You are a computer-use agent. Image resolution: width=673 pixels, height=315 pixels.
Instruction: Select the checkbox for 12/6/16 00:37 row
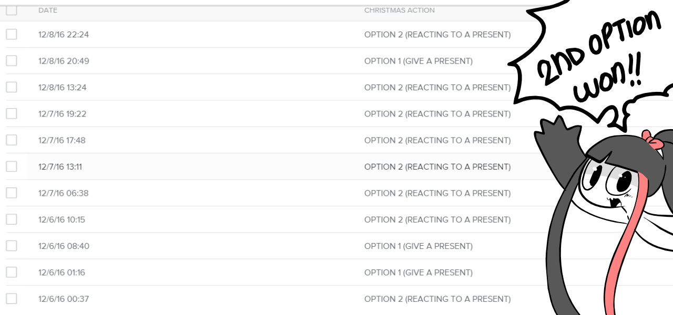coord(12,299)
